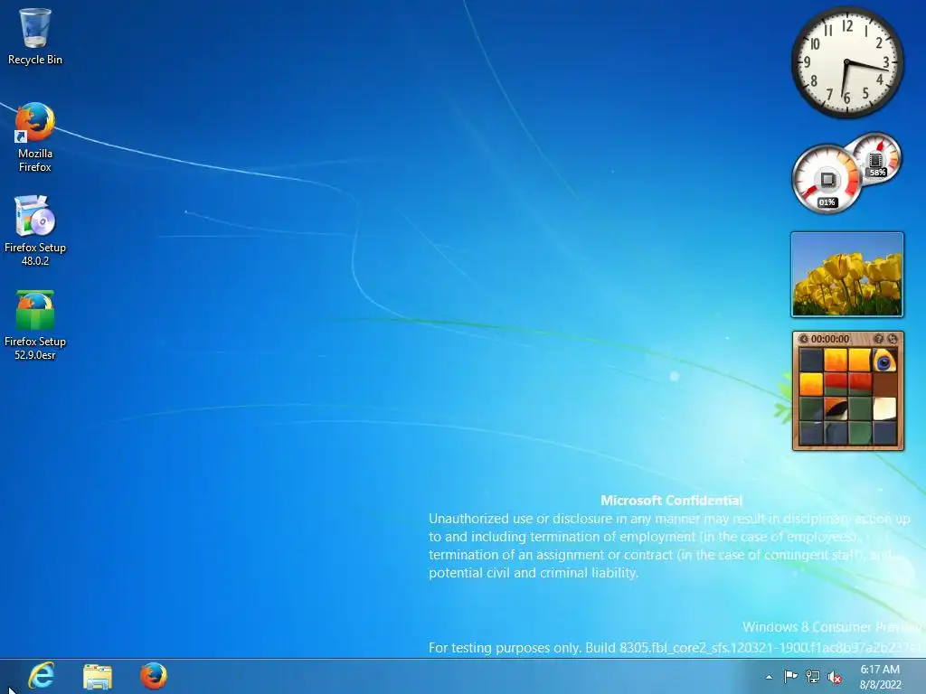This screenshot has width=926, height=694.
Task: Select the Firefox Setup 48.0.2 installer icon
Action: coord(35,230)
